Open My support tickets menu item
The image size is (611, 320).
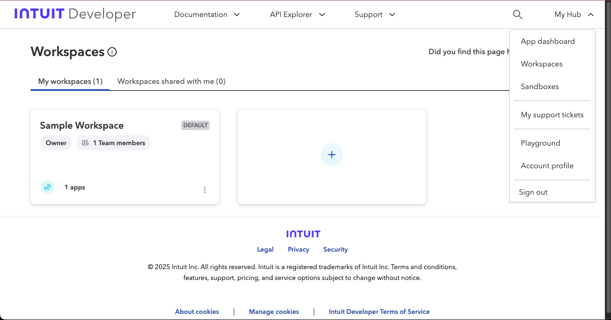pyautogui.click(x=552, y=115)
